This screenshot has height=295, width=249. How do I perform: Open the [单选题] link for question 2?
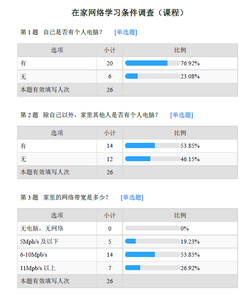(181, 115)
